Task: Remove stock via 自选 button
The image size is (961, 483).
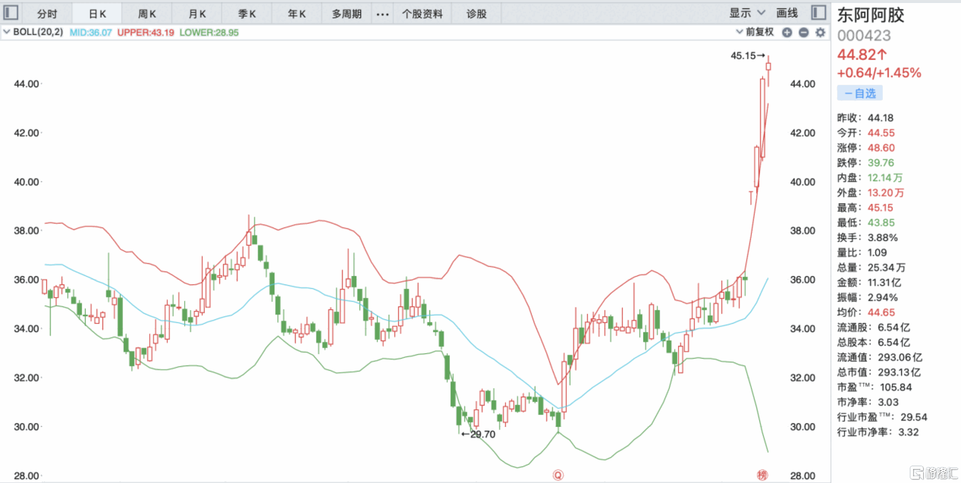Action: (x=860, y=93)
